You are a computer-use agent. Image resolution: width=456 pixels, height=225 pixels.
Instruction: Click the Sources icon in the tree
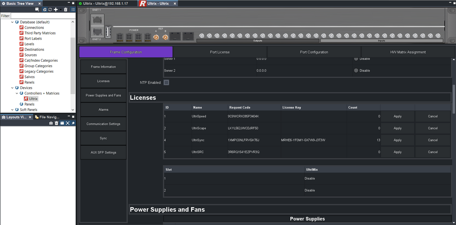(22, 55)
